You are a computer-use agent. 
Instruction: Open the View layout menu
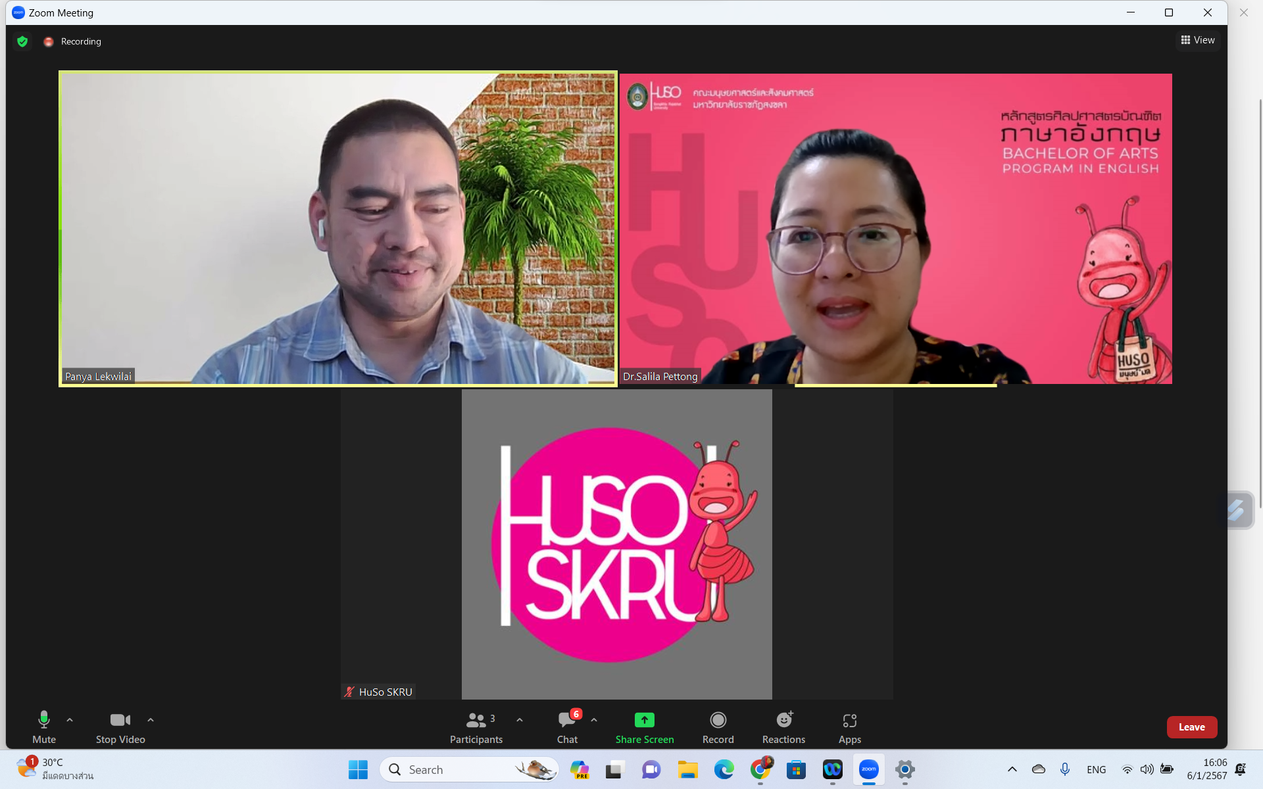(1198, 40)
